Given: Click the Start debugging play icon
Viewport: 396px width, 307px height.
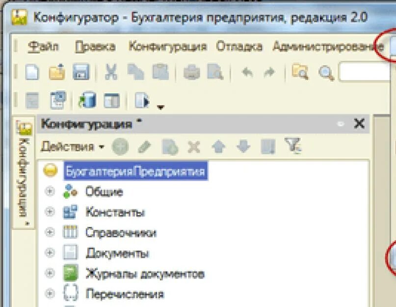Looking at the screenshot, I should pyautogui.click(x=142, y=100).
